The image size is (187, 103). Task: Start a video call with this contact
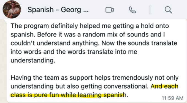pos(110,10)
